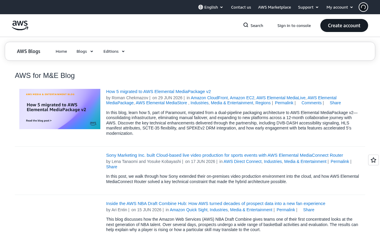Expand the Support menu chevron

317,7
